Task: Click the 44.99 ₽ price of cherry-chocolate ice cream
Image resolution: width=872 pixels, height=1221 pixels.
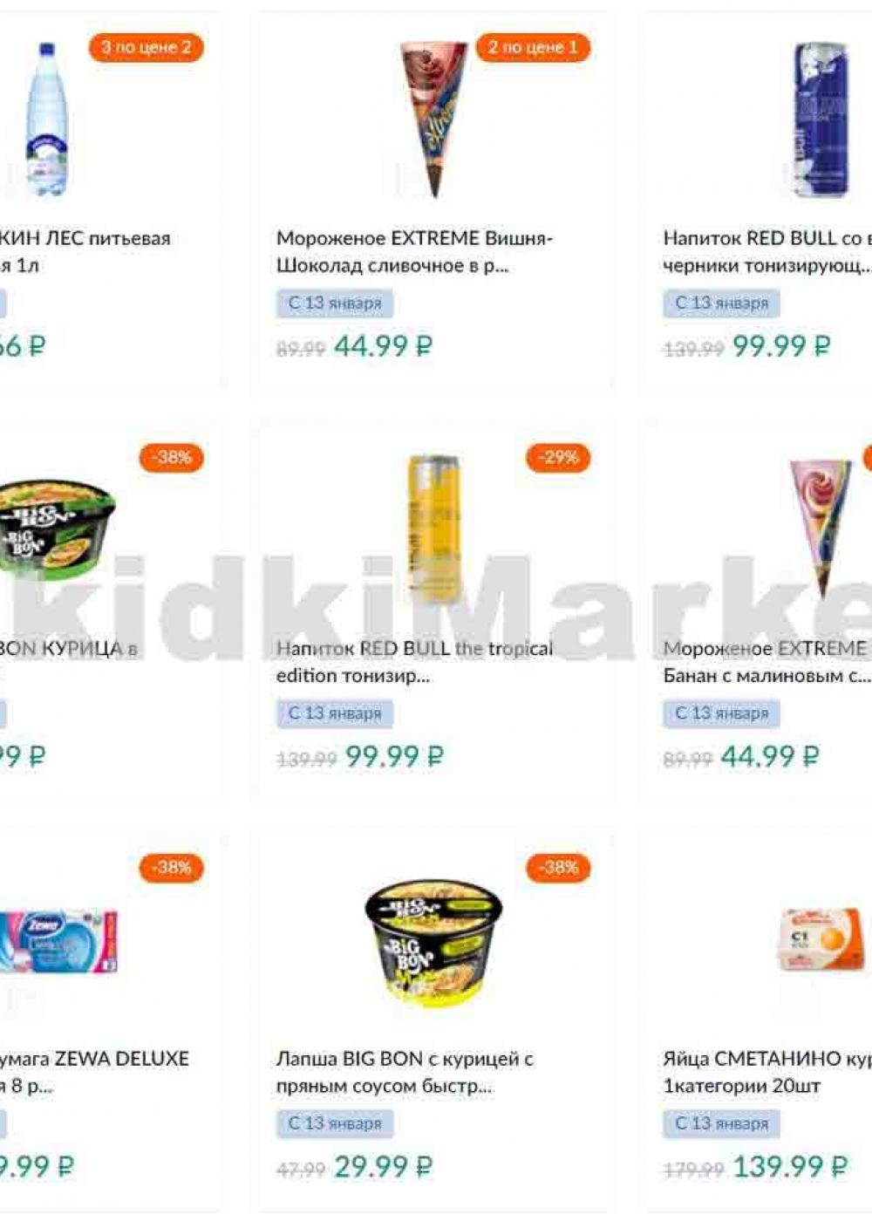Action: pos(384,346)
